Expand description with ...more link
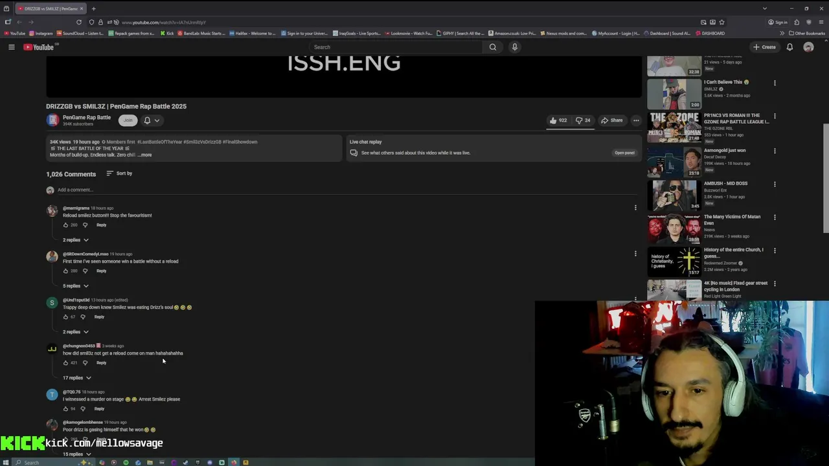 click(145, 155)
